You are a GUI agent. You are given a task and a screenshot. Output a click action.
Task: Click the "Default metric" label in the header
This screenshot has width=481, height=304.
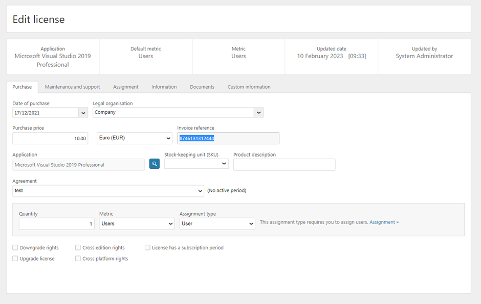[x=146, y=48]
